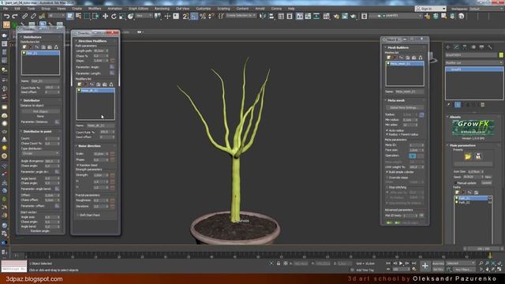Image resolution: width=505 pixels, height=284 pixels.
Task: Select the Unlink Selection icon
Action: coord(33,16)
